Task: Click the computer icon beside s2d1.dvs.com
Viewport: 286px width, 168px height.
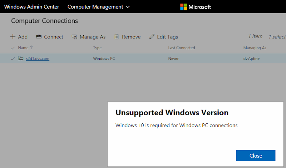Action: (x=21, y=58)
